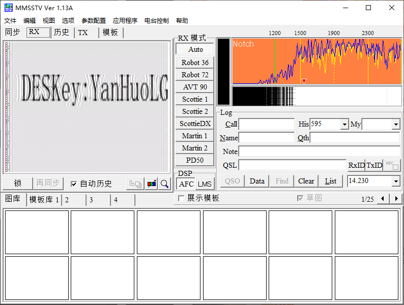
Task: Choose Robot 72 RX mode
Action: 195,75
